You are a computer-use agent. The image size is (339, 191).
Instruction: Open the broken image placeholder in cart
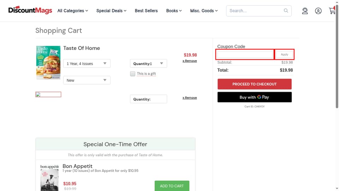48,94
